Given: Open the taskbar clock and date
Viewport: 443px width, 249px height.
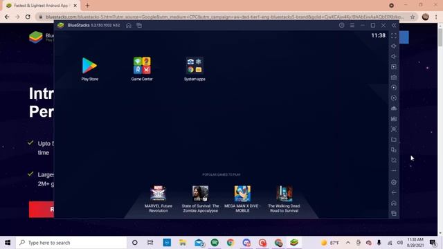Looking at the screenshot, I should point(415,243).
